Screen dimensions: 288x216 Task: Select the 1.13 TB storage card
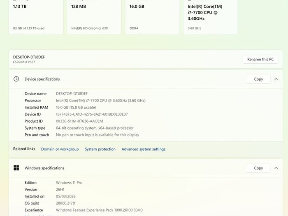(x=36, y=17)
